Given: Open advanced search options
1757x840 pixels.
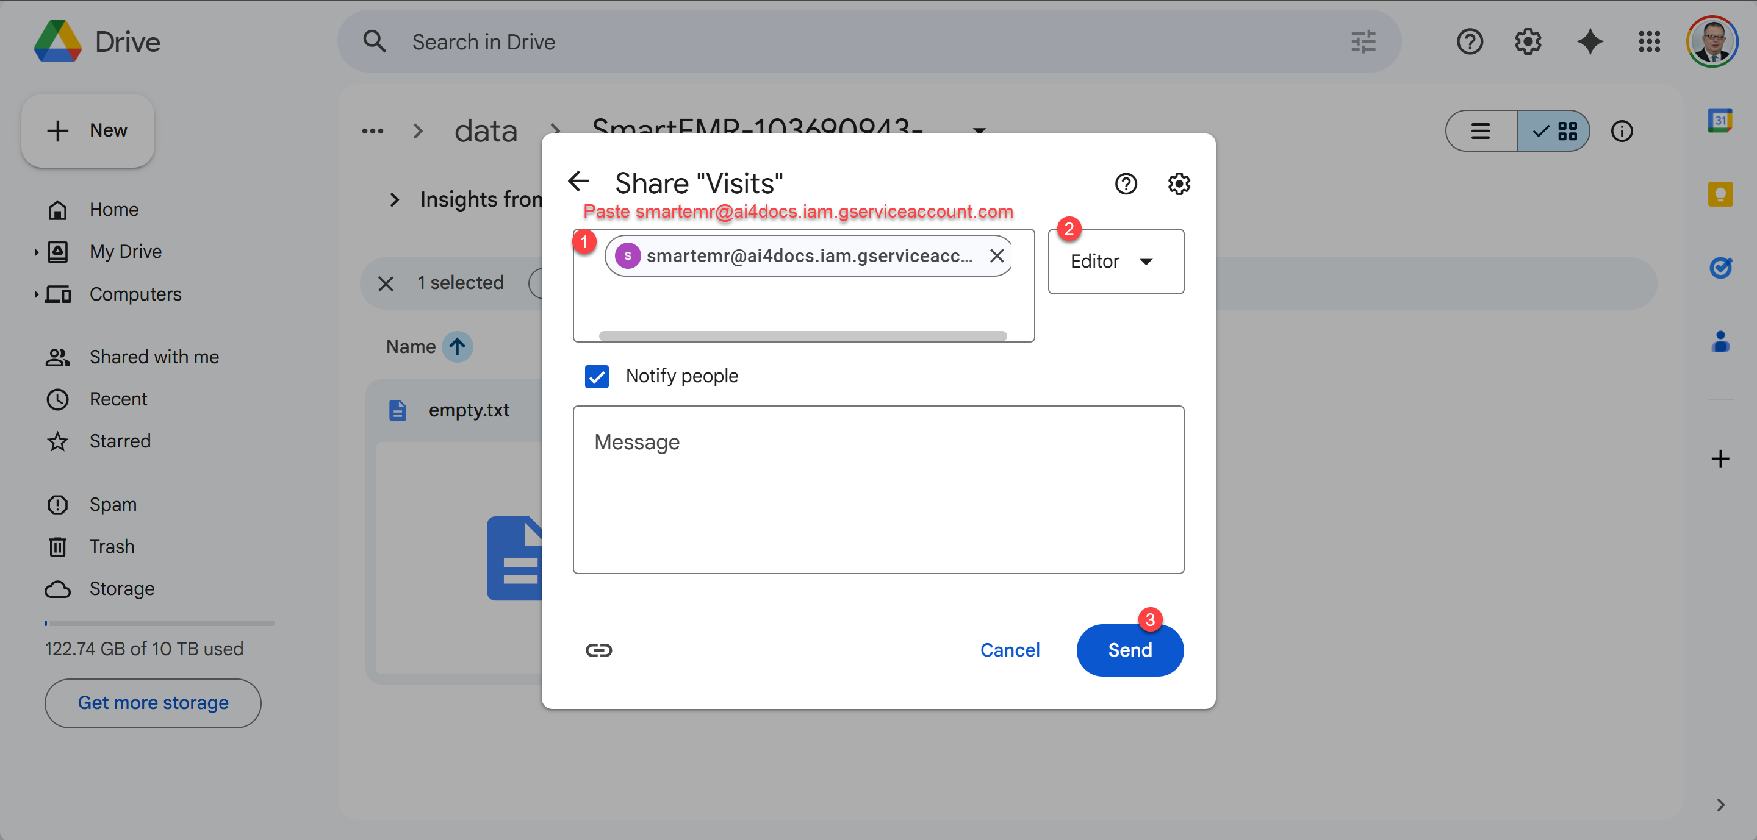Looking at the screenshot, I should (1362, 41).
